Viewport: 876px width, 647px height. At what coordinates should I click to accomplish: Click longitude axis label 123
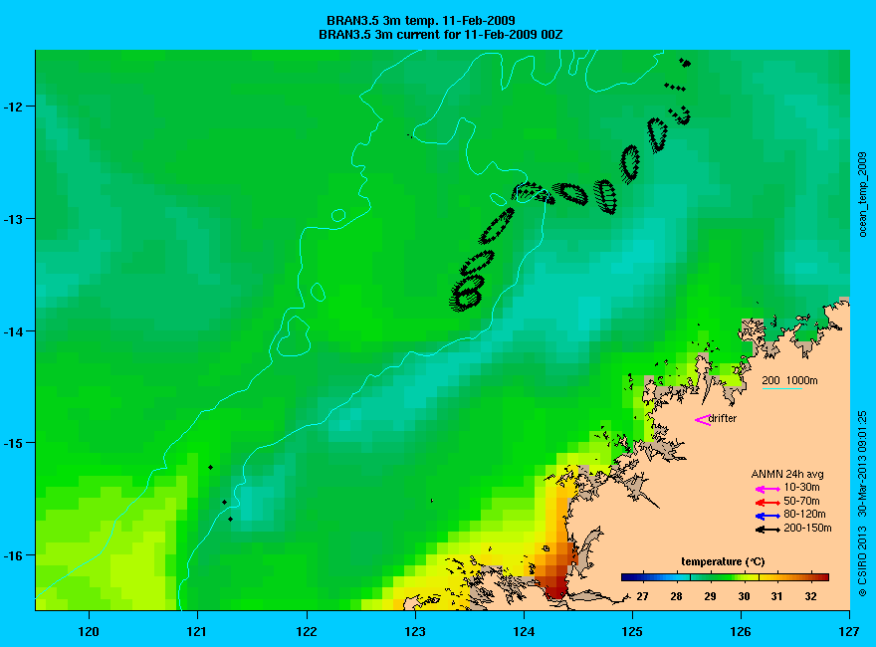click(414, 632)
